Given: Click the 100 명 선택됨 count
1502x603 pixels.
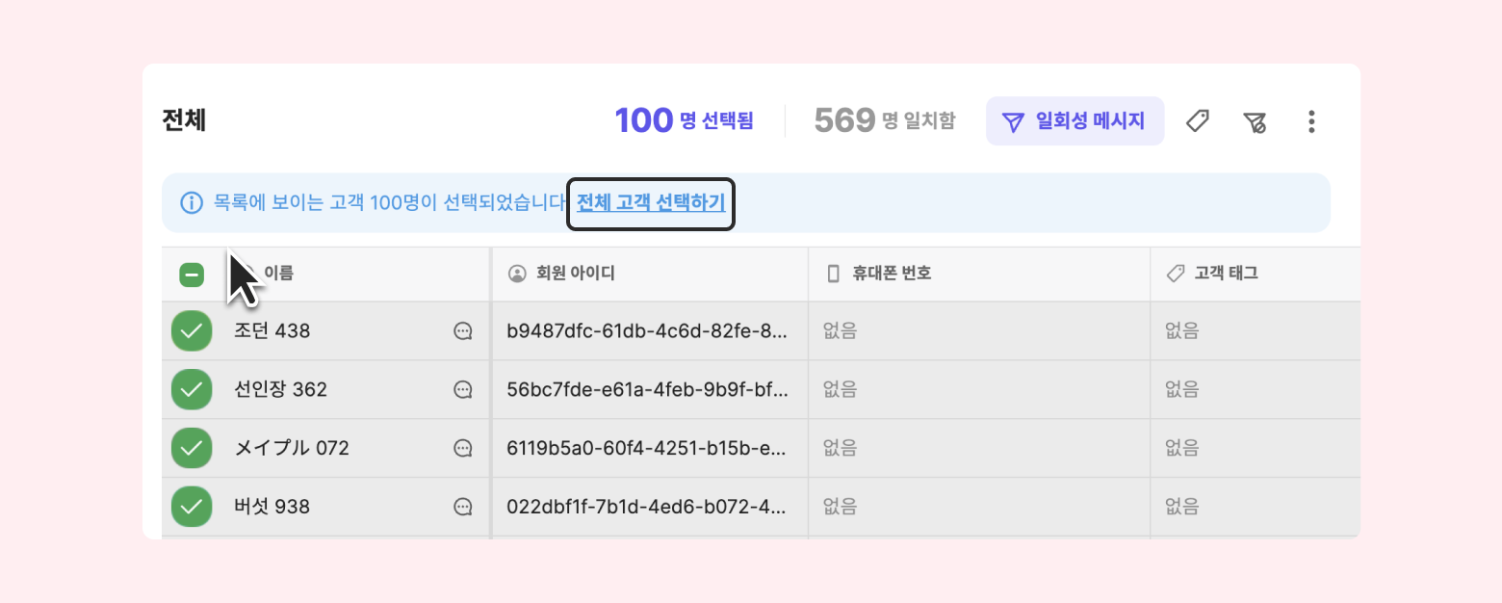Looking at the screenshot, I should point(684,120).
